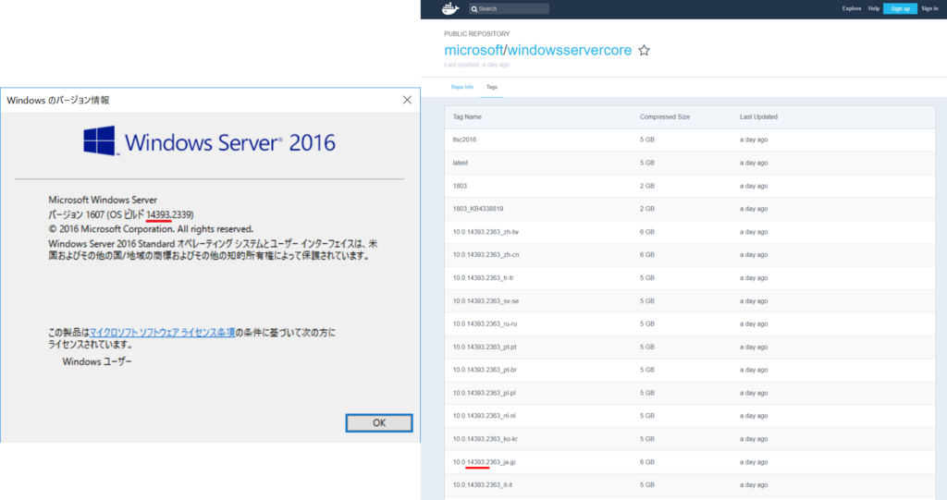Click the 2 GB size of 1803_KB4338819 tag

click(646, 209)
